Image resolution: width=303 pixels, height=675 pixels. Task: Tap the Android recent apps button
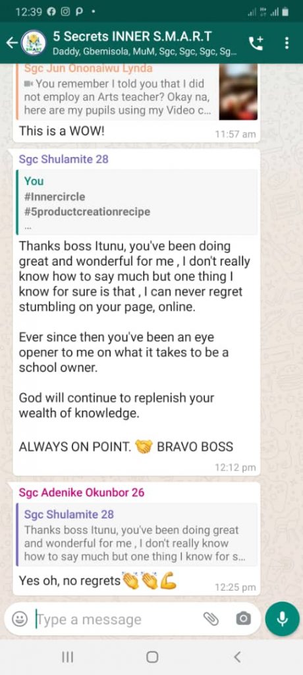68,657
